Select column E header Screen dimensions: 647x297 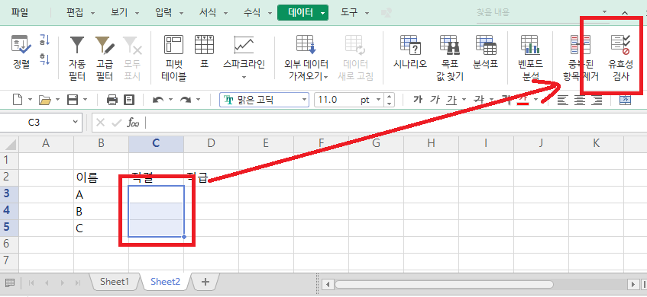pyautogui.click(x=266, y=143)
